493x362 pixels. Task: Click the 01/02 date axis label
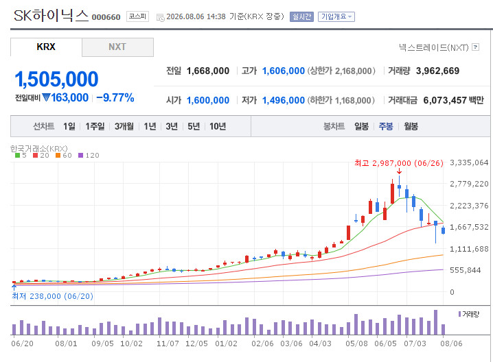click(x=226, y=343)
